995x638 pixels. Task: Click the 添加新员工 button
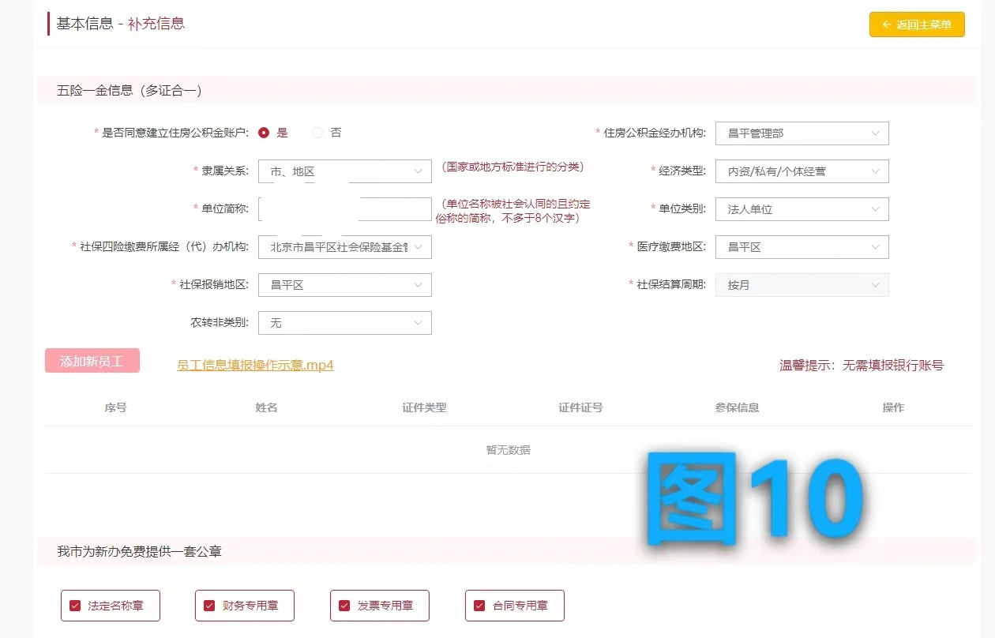pos(92,360)
